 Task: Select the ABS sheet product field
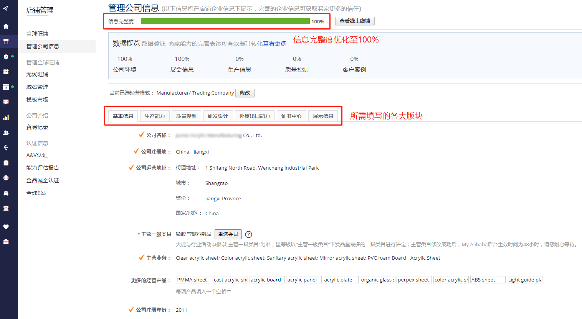[488, 280]
